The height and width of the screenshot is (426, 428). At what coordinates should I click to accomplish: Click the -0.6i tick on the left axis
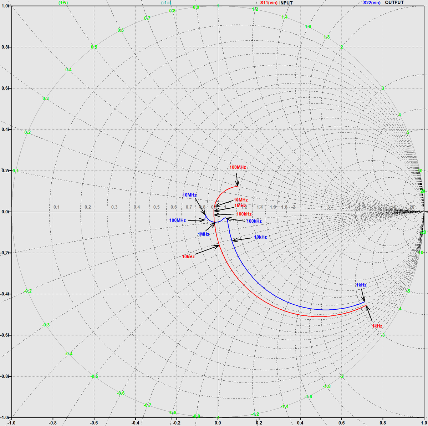pyautogui.click(x=4, y=335)
